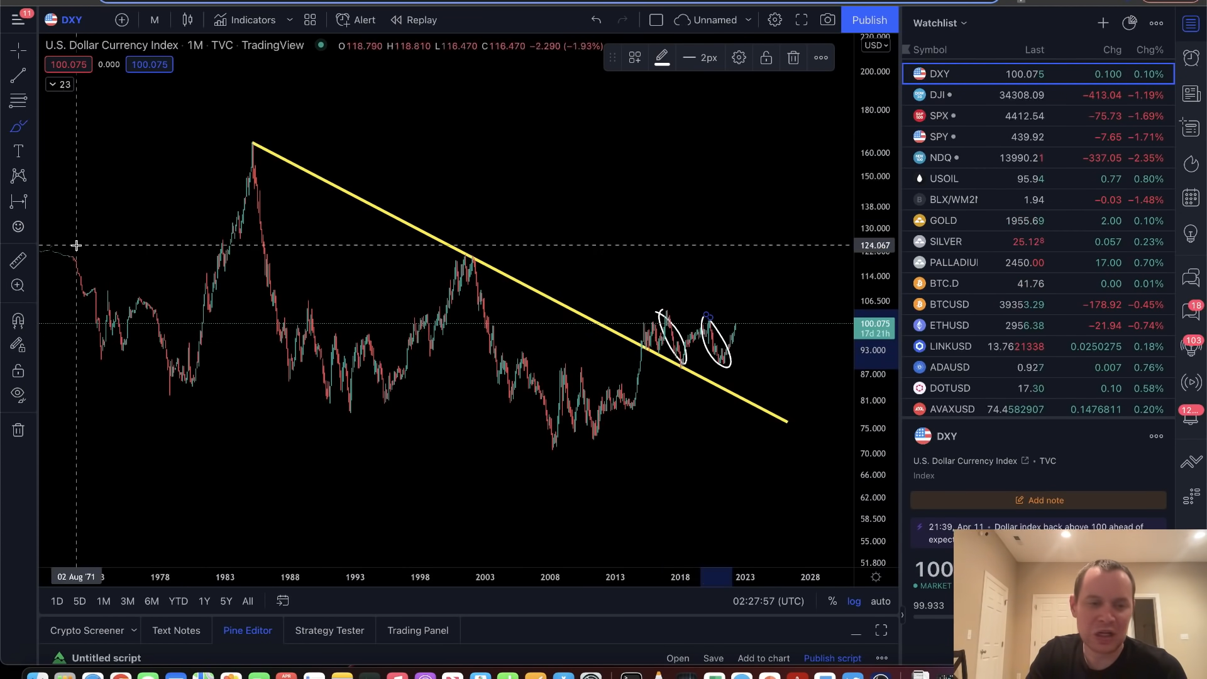Open the chart patterns tool
The height and width of the screenshot is (679, 1207).
(18, 176)
